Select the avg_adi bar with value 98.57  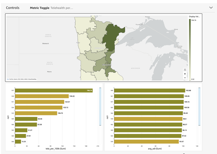[x=148, y=124]
